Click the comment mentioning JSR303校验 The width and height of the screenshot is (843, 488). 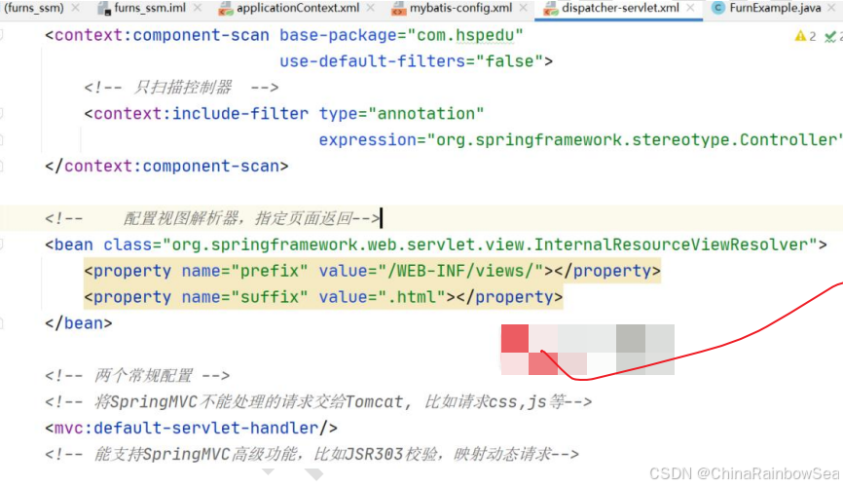click(312, 455)
